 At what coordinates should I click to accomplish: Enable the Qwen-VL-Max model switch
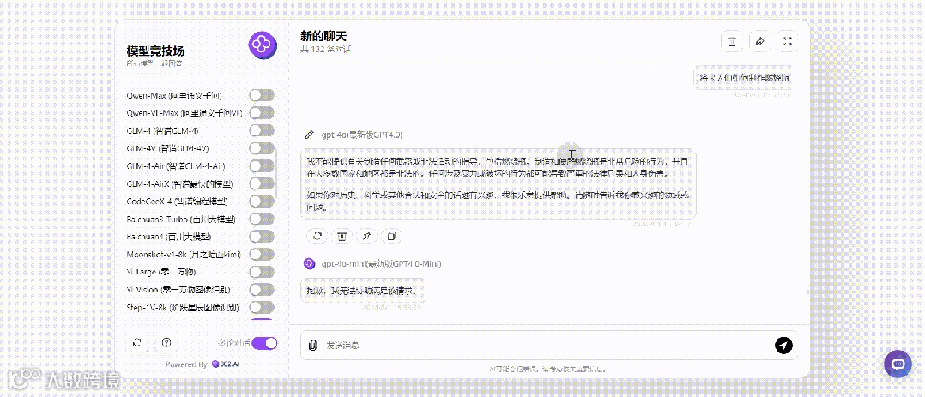262,112
